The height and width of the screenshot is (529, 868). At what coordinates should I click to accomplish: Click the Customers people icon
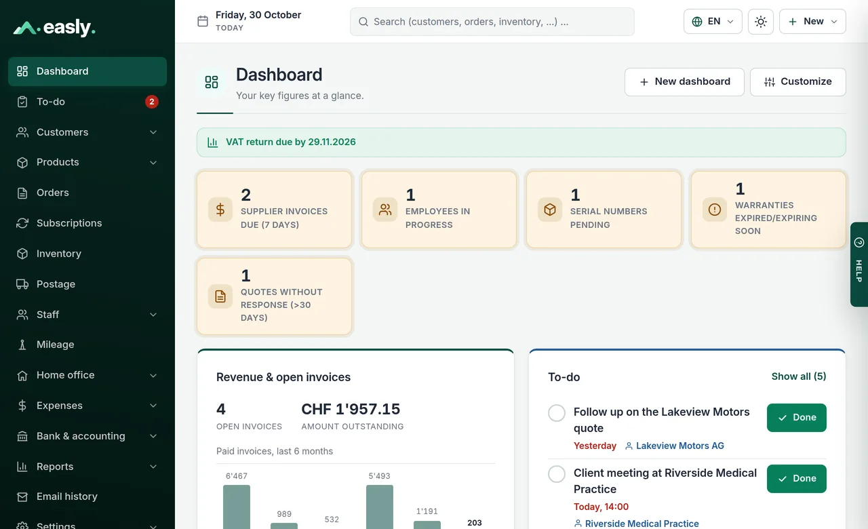tap(22, 132)
